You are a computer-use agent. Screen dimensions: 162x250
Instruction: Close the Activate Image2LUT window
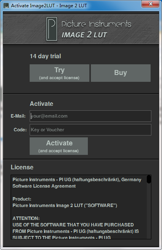tap(150, 4)
